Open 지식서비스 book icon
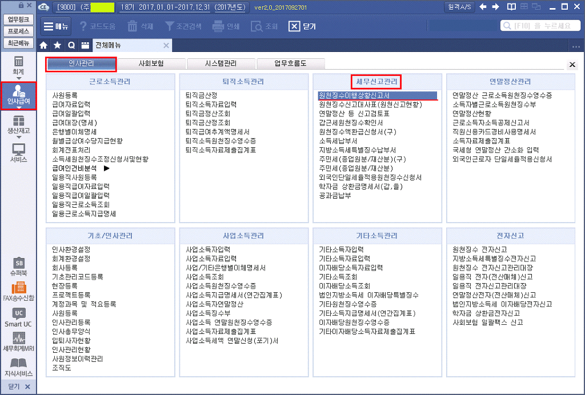585x395 pixels. [18, 368]
